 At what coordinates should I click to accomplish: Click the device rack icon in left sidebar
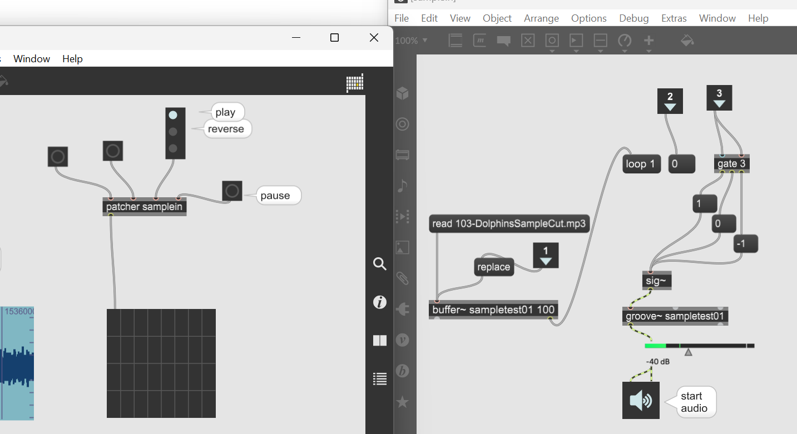pyautogui.click(x=402, y=154)
